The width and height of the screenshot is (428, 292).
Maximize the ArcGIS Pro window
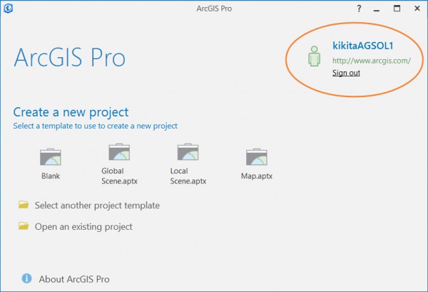[397, 9]
